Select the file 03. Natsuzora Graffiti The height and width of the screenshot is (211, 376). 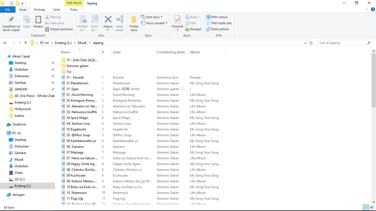82,112
